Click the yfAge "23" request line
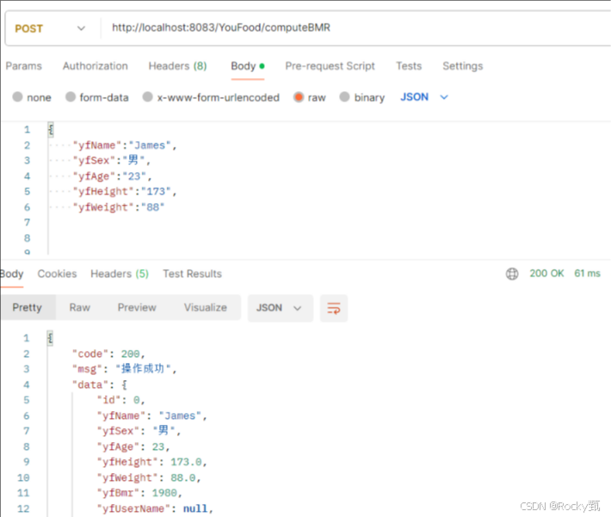Image resolution: width=611 pixels, height=517 pixels. coord(112,176)
